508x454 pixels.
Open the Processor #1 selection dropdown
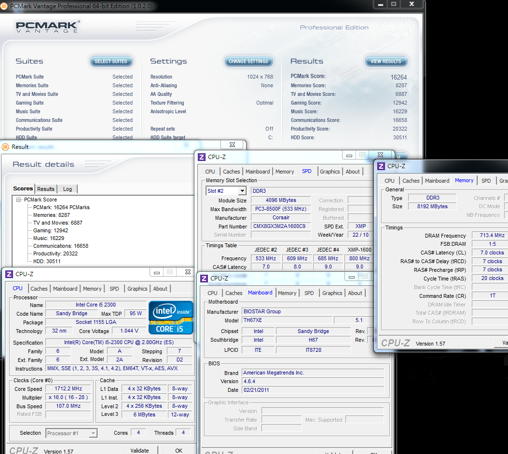(93, 433)
